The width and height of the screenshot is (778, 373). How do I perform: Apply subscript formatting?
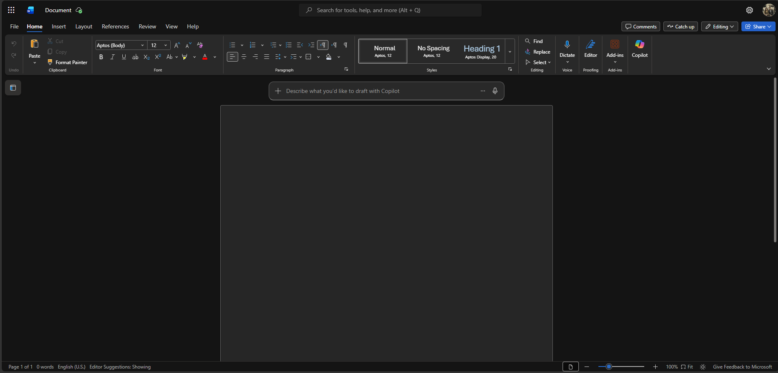(x=146, y=57)
